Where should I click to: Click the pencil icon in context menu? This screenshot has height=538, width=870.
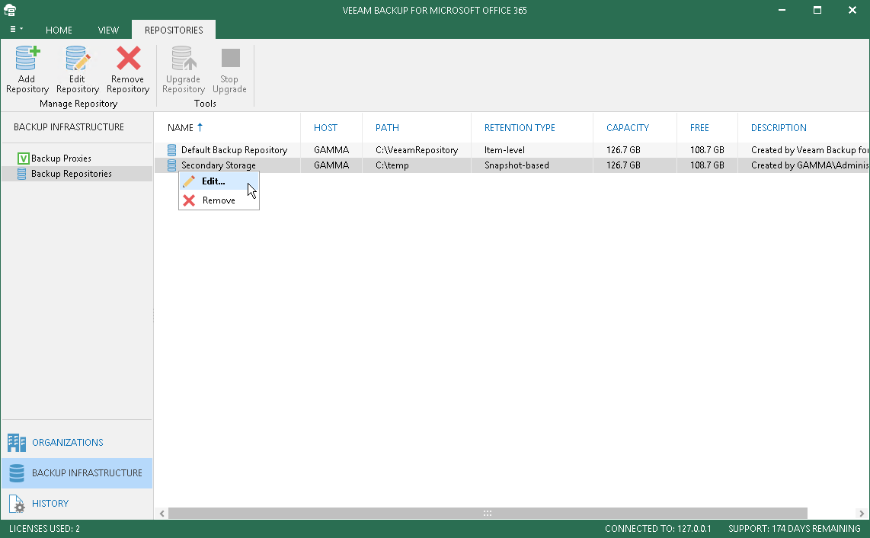click(x=189, y=181)
